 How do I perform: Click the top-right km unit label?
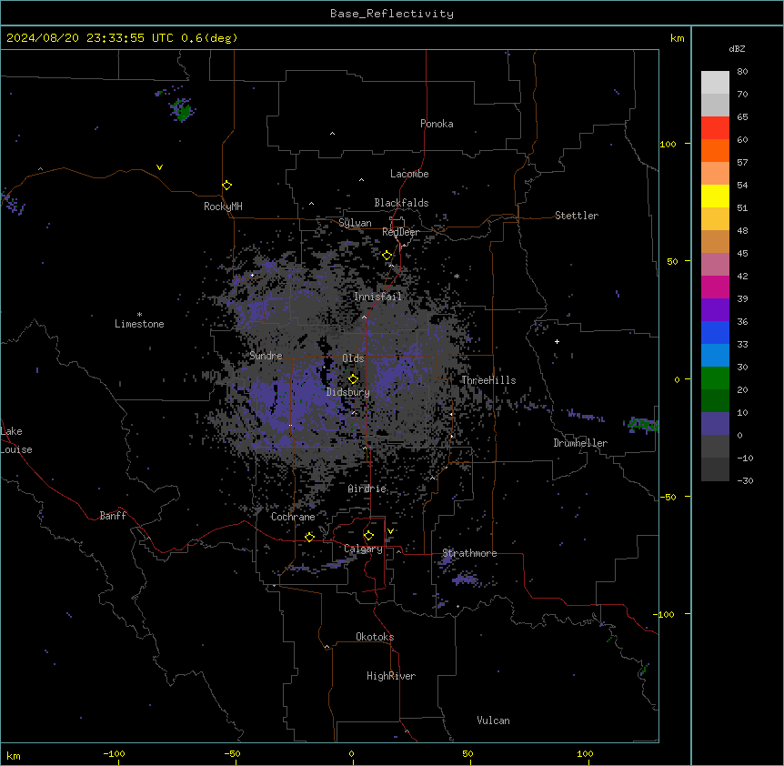click(x=678, y=38)
